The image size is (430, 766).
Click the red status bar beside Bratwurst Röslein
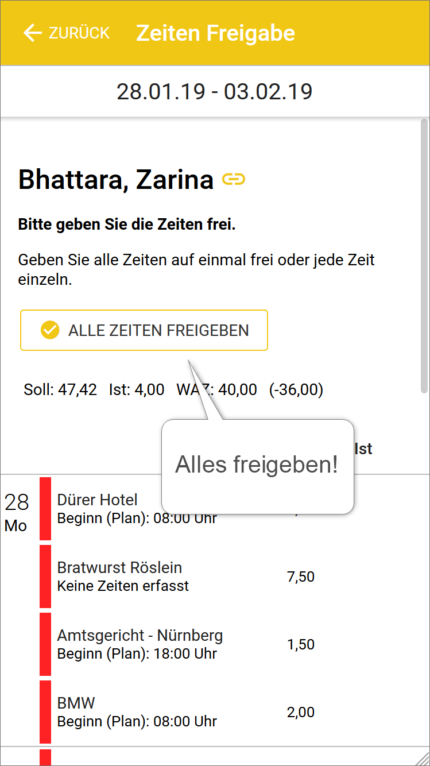click(45, 576)
